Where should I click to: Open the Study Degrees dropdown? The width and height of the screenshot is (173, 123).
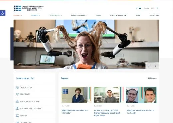click(x=56, y=15)
